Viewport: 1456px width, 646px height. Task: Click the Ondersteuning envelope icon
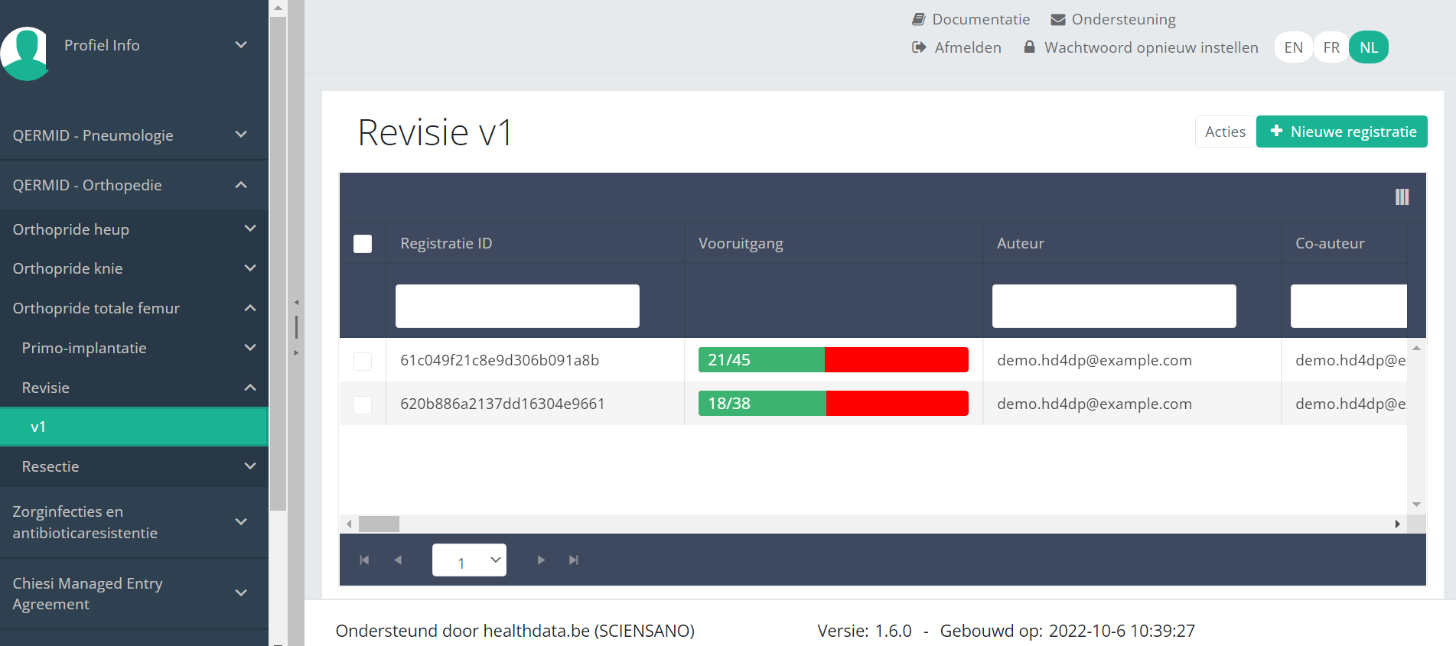point(1058,19)
